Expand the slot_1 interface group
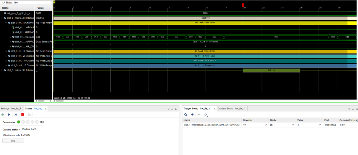This screenshot has height=155, width=358. coord(2,70)
